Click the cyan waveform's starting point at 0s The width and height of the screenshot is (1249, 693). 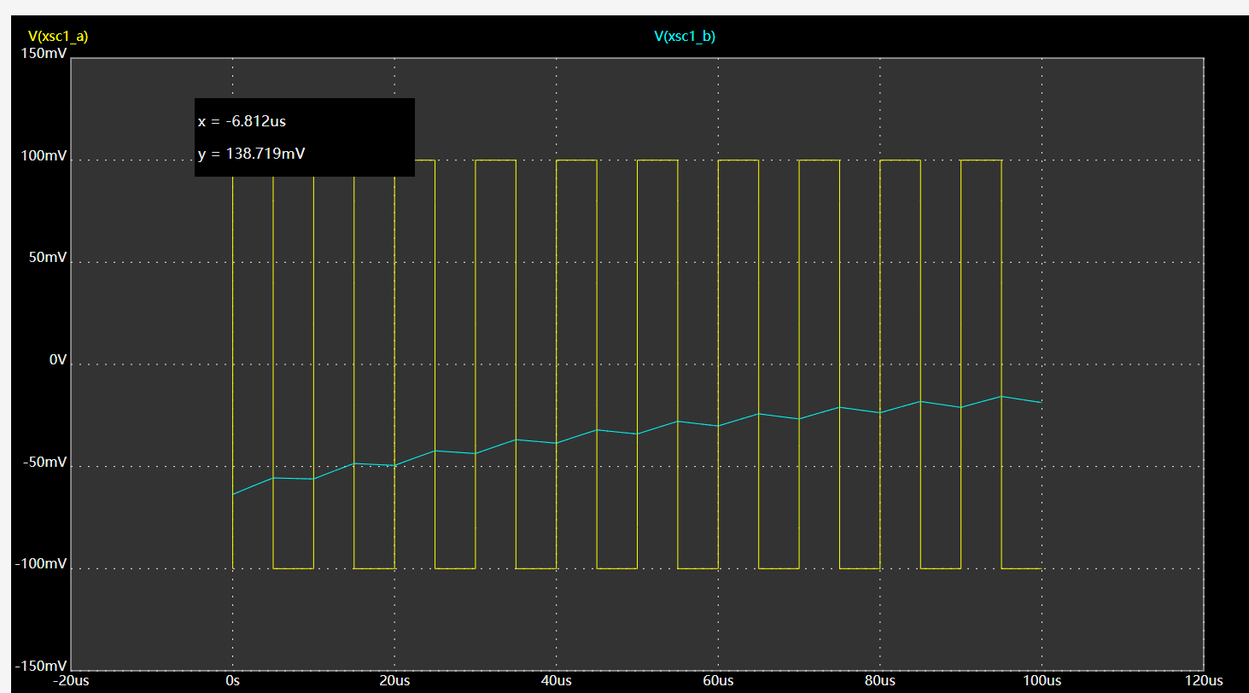tap(233, 494)
